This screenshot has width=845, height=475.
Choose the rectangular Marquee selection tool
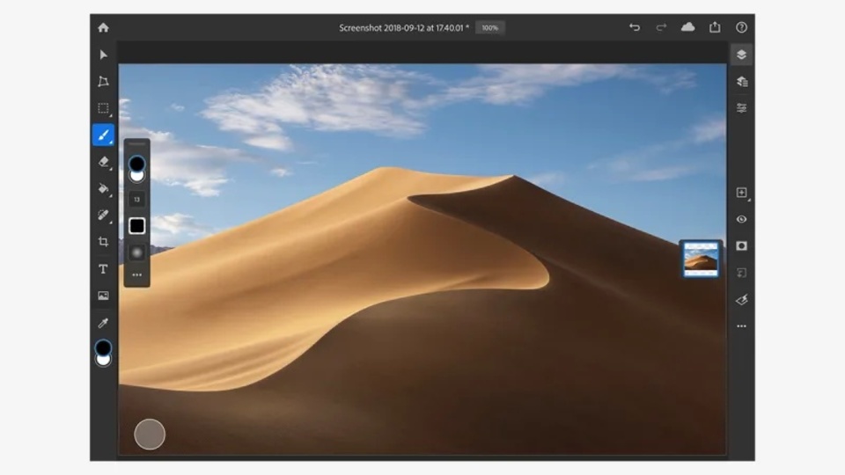[103, 108]
